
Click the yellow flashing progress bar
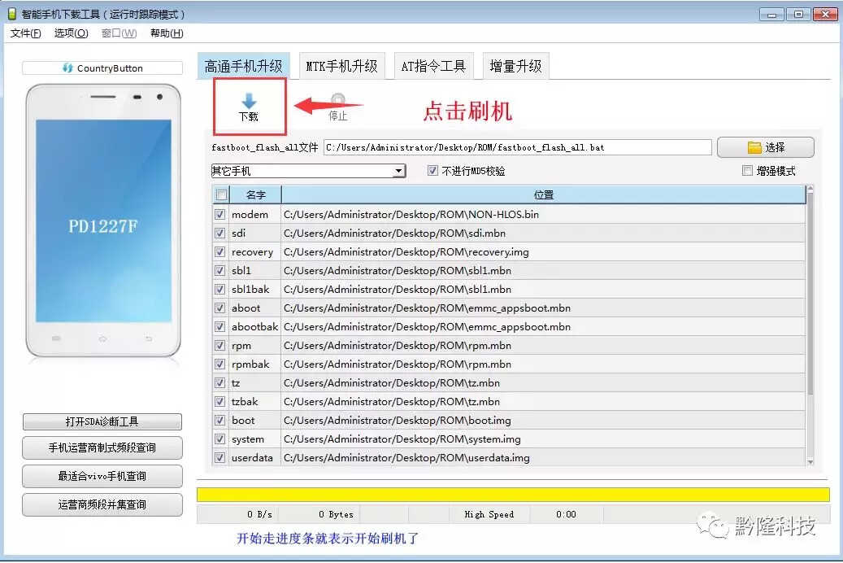point(513,495)
